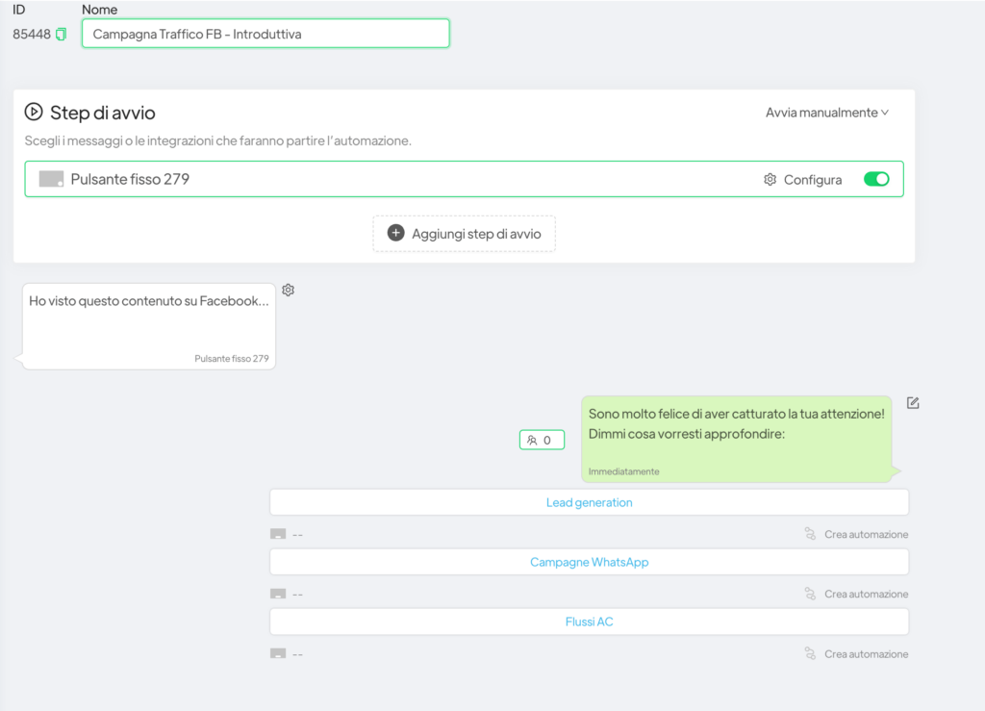Screen dimensions: 985x711
Task: Click the automation flow icon under Campagne WhatsApp
Action: point(810,594)
